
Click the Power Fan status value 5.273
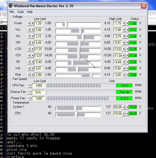pyautogui.click(x=124, y=98)
